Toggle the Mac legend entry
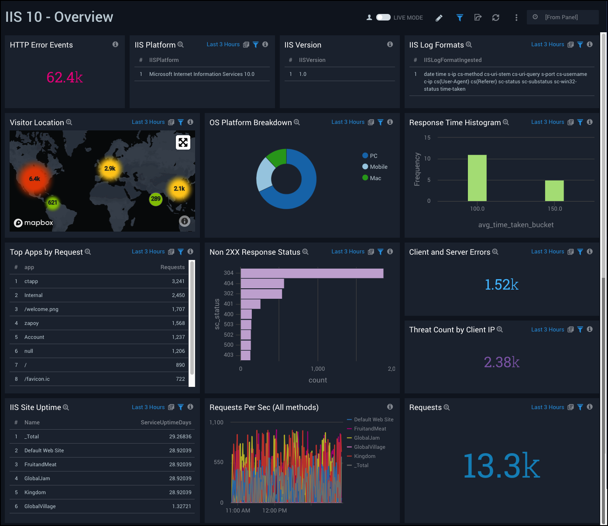608x526 pixels. click(x=372, y=178)
